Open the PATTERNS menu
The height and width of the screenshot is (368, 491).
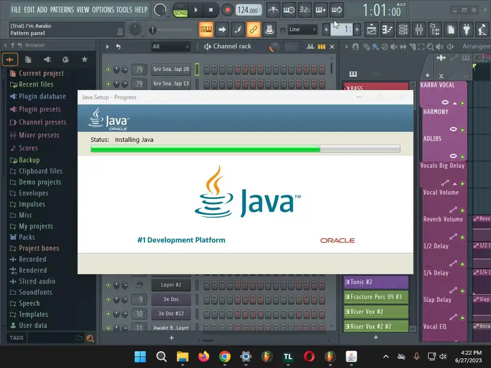[62, 10]
